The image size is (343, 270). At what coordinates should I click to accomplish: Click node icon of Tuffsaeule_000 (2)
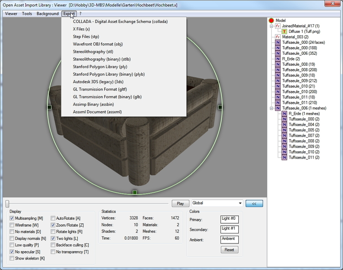[284, 119]
